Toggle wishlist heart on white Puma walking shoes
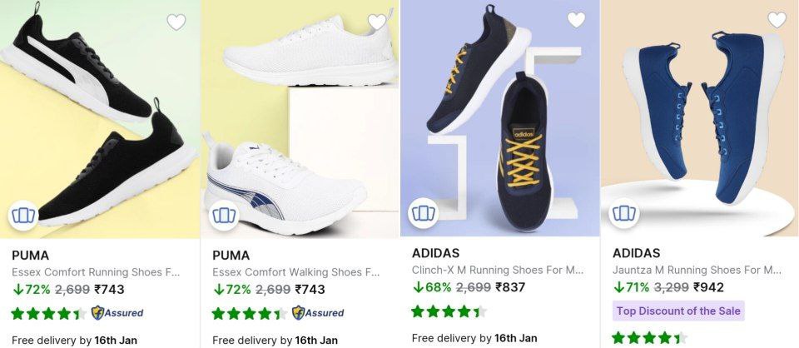Screen dimensions: 799x348 tap(377, 22)
